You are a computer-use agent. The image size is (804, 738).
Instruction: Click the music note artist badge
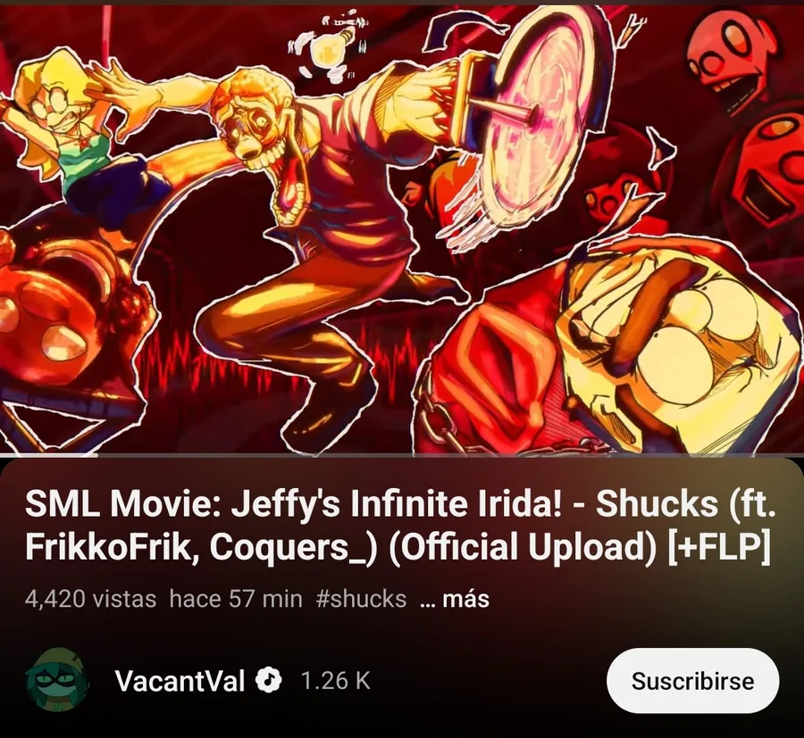269,680
